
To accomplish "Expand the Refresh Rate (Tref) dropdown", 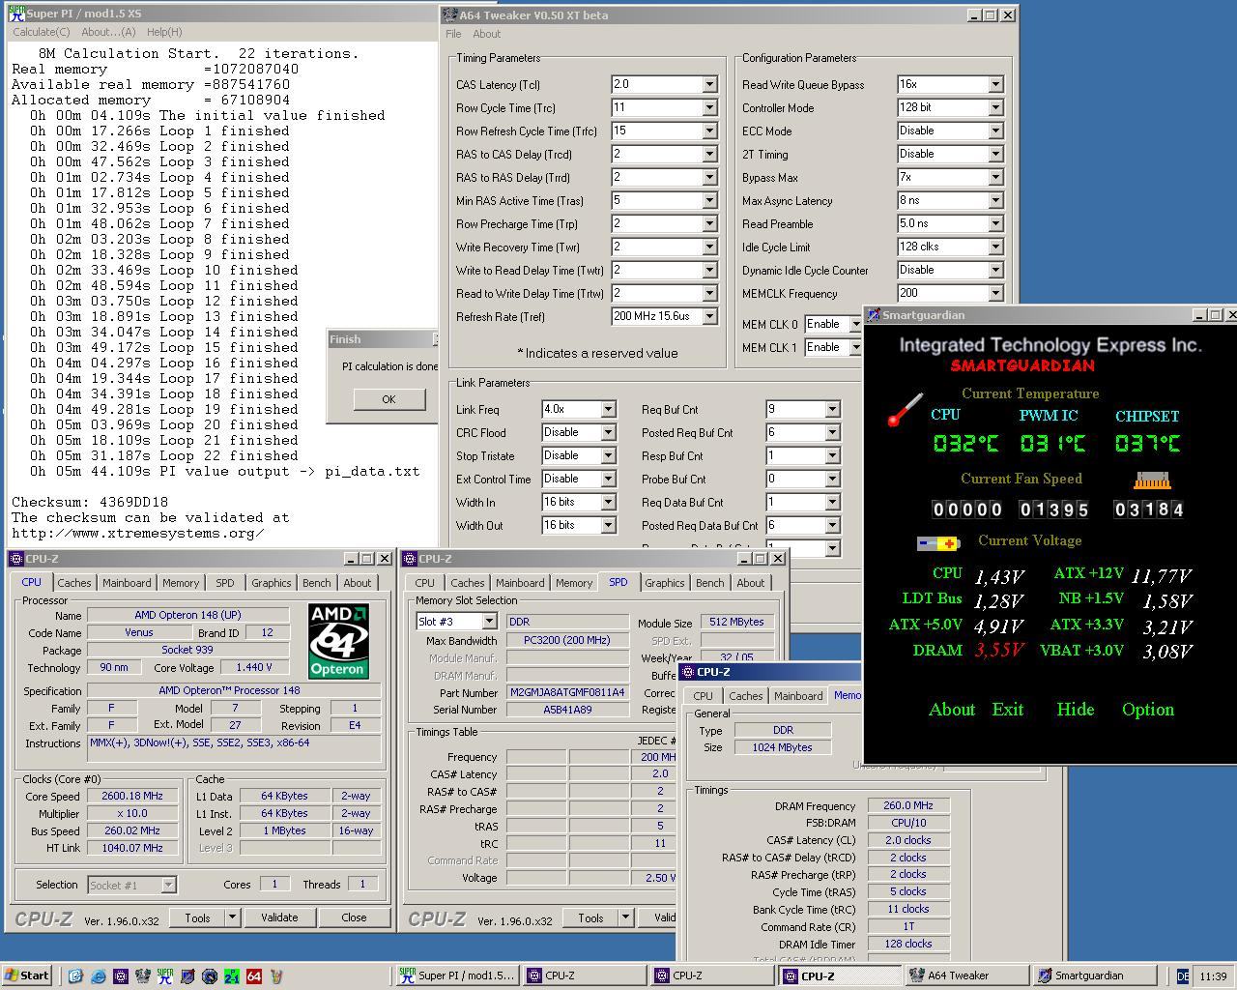I will pos(709,316).
